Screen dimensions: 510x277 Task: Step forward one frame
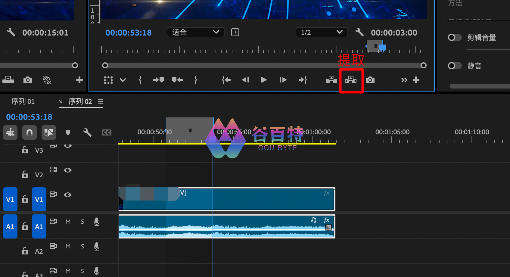coord(283,80)
